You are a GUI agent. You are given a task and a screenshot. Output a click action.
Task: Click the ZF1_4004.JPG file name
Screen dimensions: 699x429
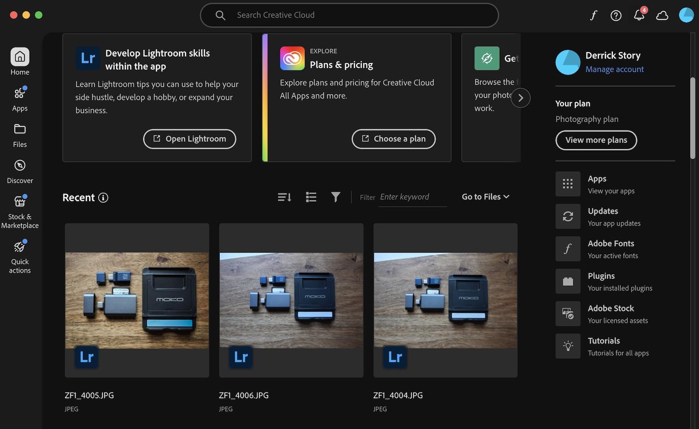pyautogui.click(x=398, y=395)
